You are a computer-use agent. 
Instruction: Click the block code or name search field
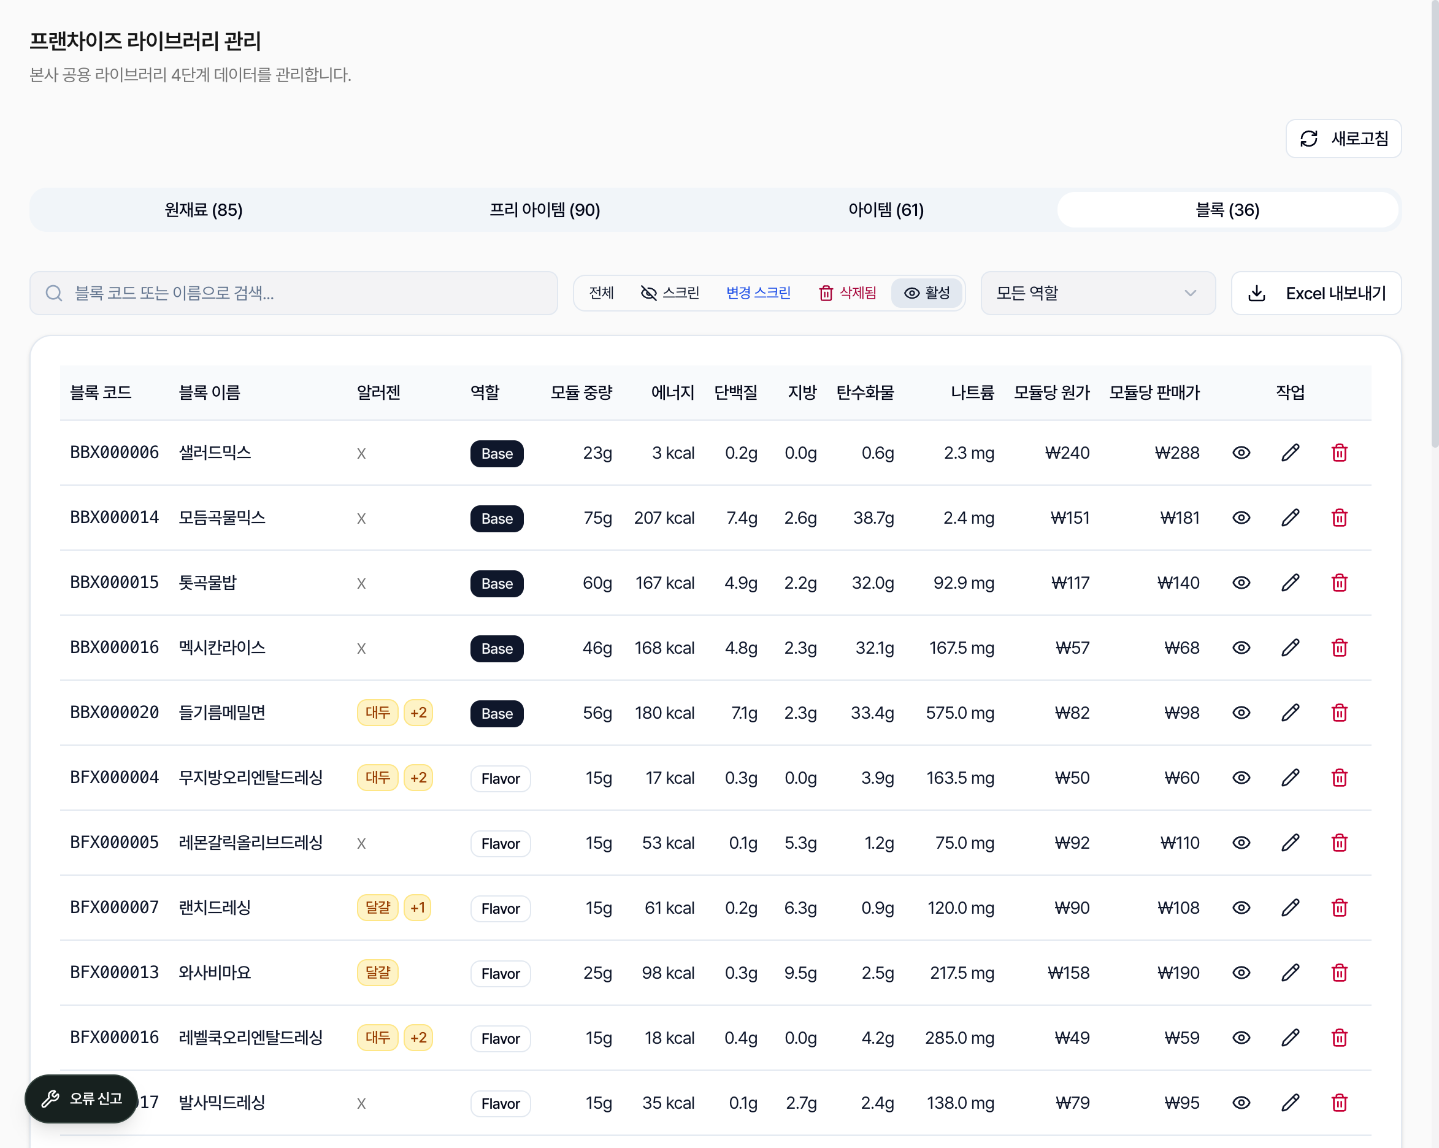294,293
